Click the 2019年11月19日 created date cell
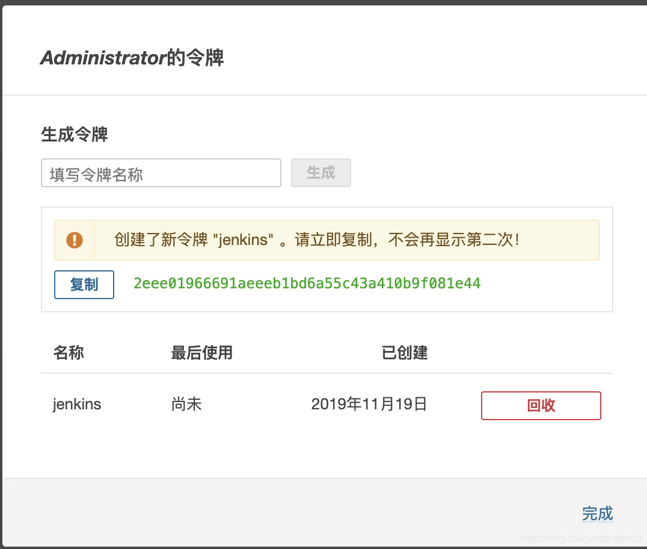Screen dimensions: 647x549 369,404
